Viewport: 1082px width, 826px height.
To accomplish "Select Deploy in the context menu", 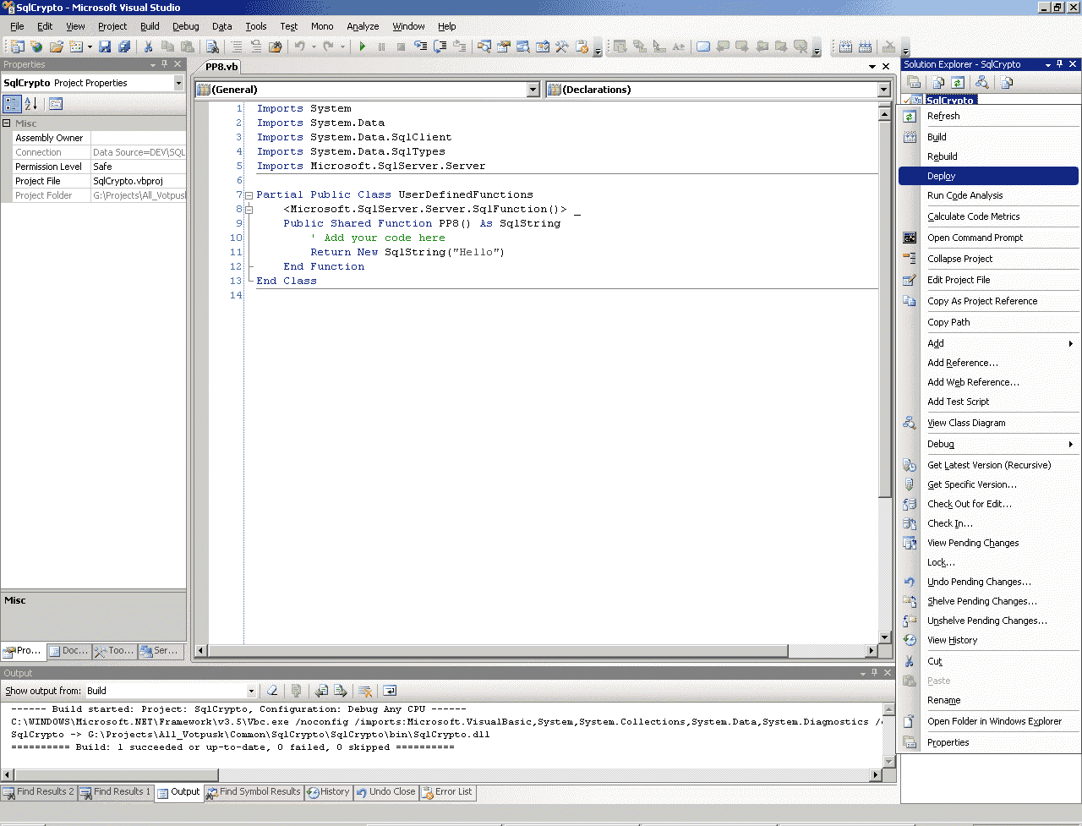I will tap(988, 176).
